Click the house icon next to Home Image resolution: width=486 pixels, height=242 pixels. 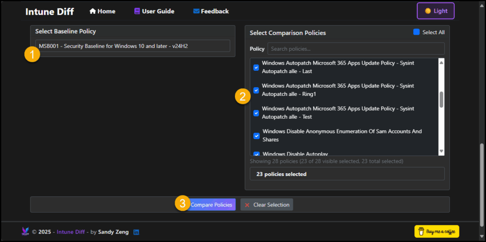pos(93,11)
